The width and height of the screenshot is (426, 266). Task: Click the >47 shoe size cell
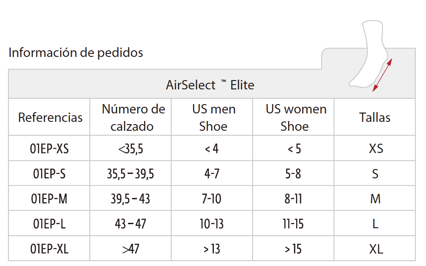tap(131, 249)
